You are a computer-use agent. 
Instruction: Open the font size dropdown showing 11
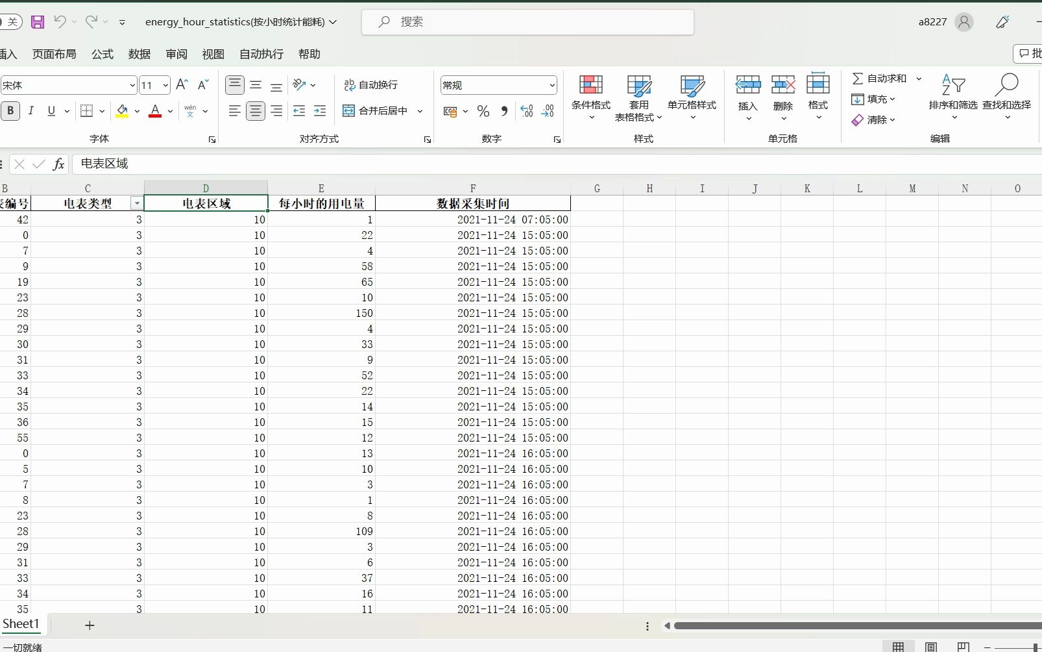[165, 85]
